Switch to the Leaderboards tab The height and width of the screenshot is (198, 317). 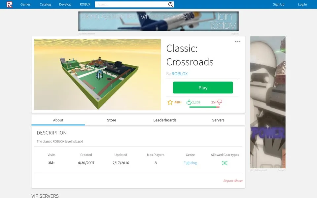[165, 120]
